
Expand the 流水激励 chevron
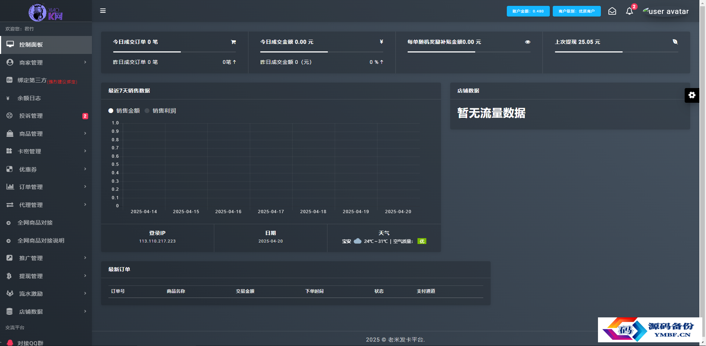[85, 293]
